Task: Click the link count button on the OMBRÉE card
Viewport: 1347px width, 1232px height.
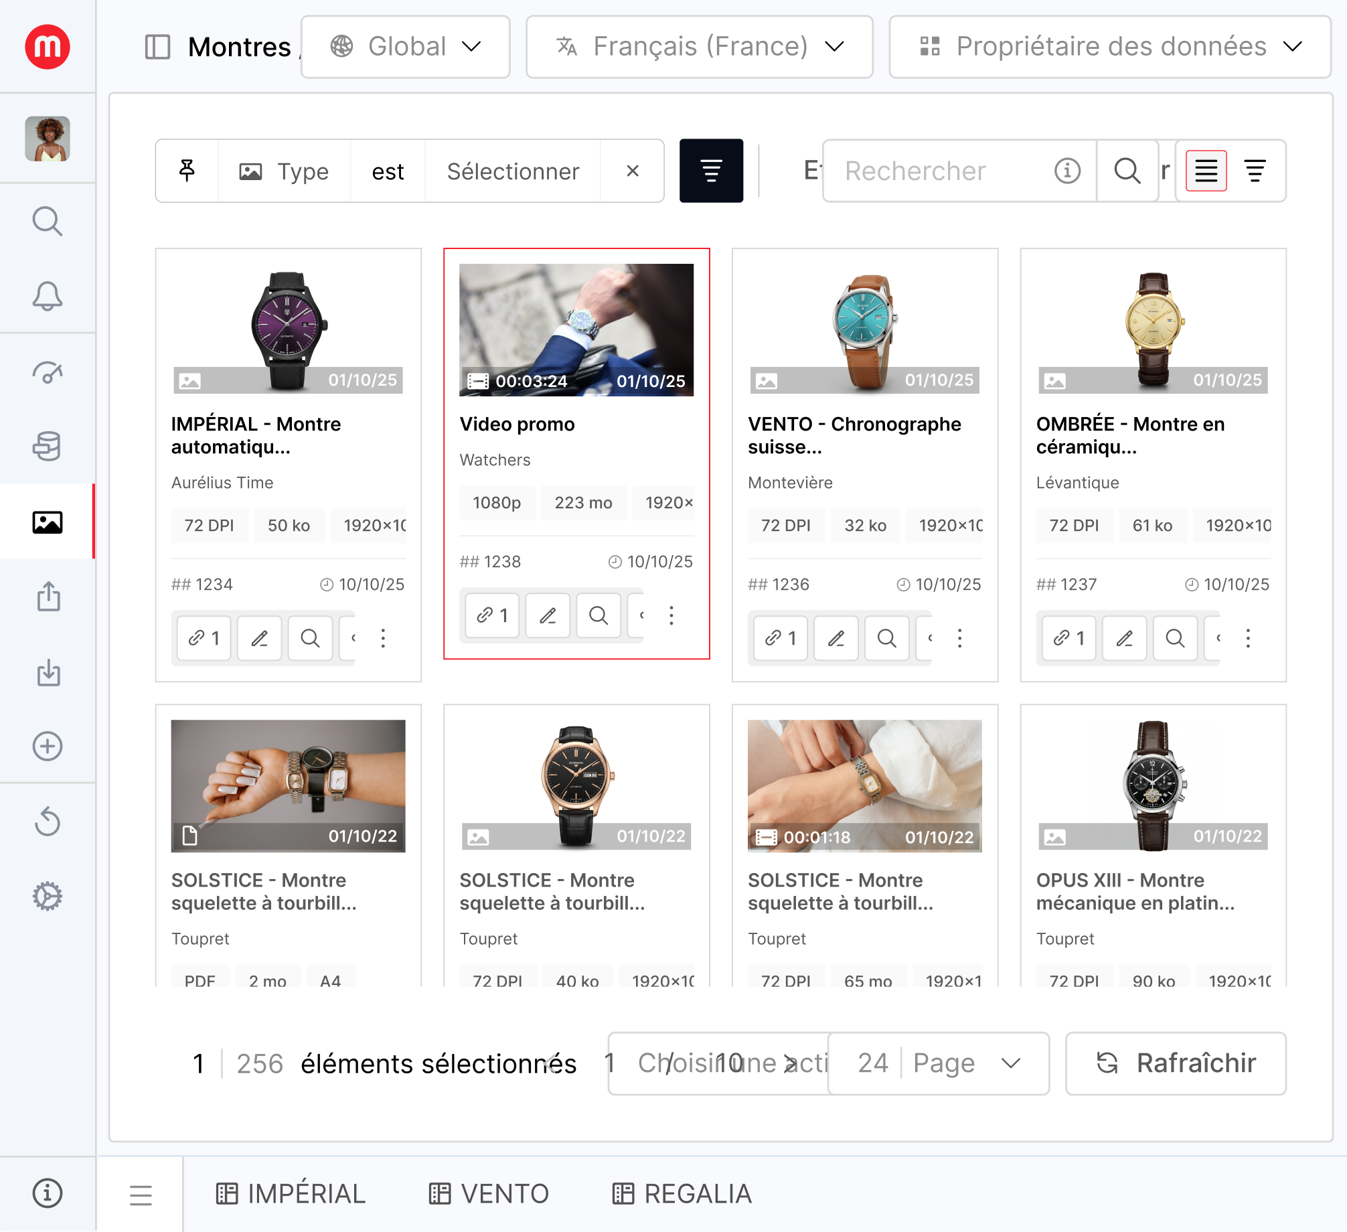Action: tap(1068, 638)
